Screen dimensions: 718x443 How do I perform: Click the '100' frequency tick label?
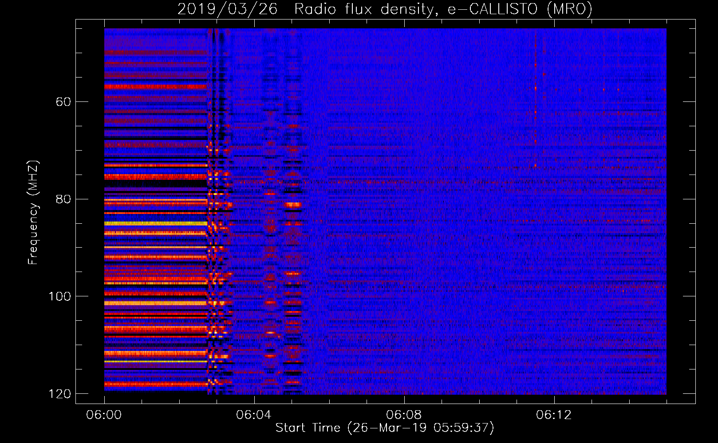coord(59,296)
